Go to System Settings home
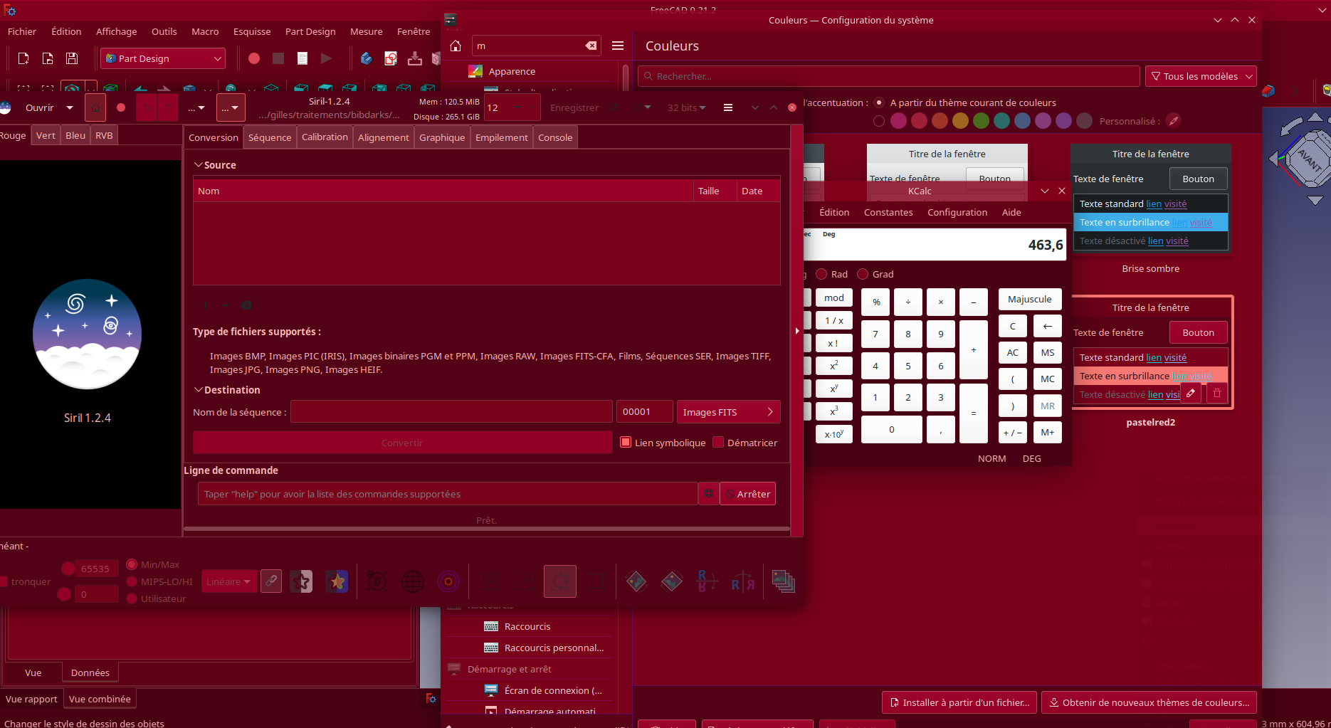Image resolution: width=1331 pixels, height=728 pixels. pyautogui.click(x=456, y=46)
